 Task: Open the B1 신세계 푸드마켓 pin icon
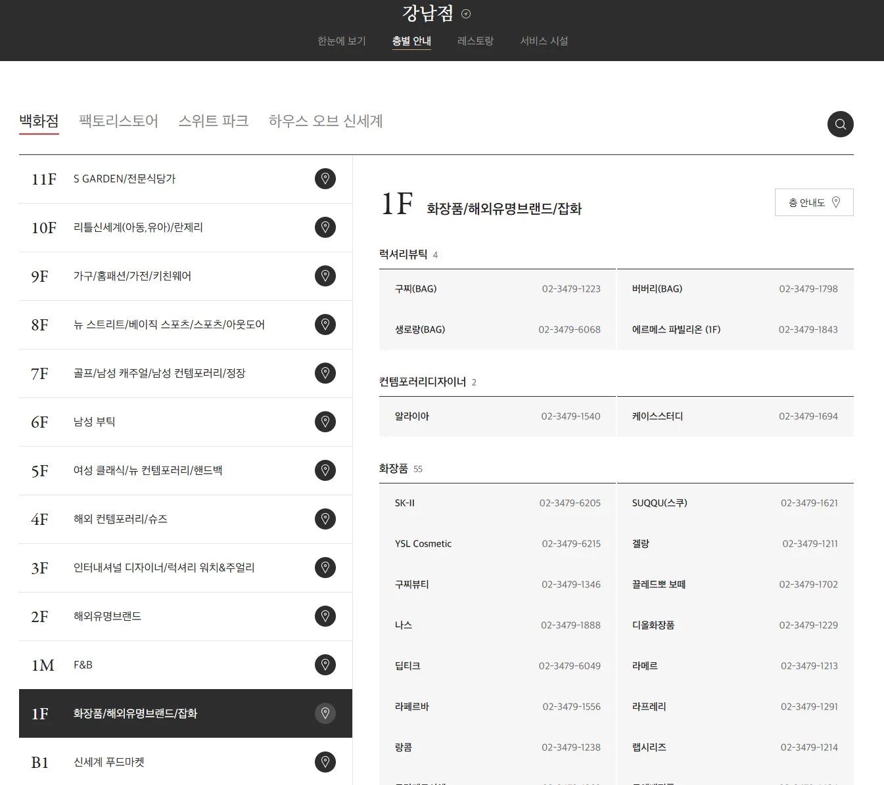click(325, 762)
